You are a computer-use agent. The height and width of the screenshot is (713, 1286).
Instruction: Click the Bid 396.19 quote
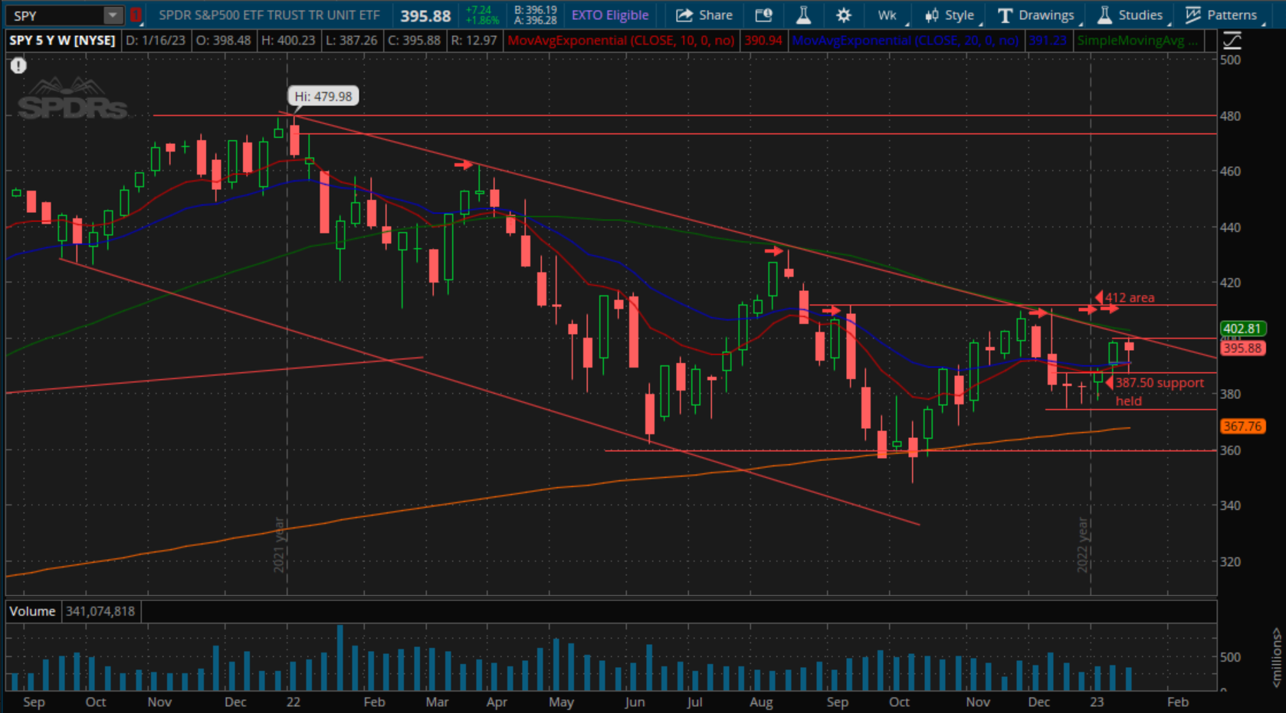[535, 10]
